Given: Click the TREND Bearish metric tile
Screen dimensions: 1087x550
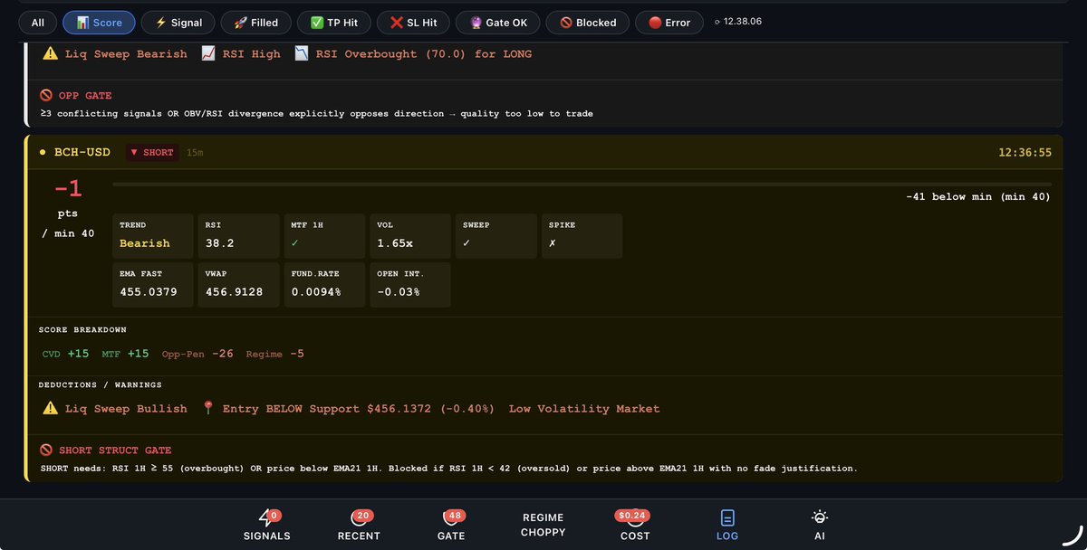Looking at the screenshot, I should click(152, 235).
